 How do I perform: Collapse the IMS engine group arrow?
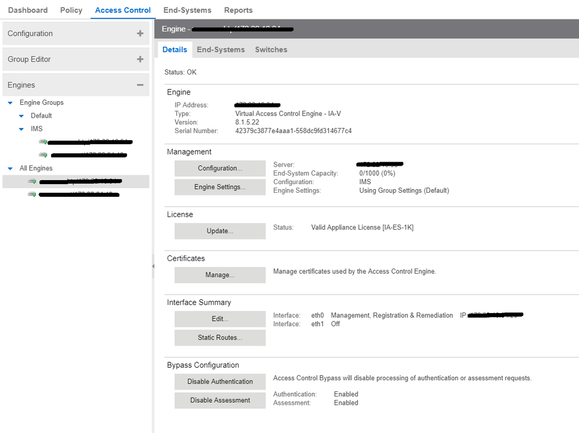click(21, 129)
